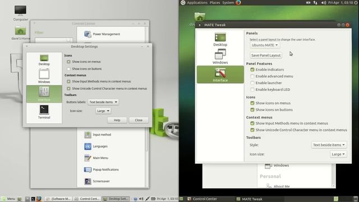Uncheck Show Input Methods menu in MATE Tweak
This screenshot has width=359, height=202.
pyautogui.click(x=252, y=123)
